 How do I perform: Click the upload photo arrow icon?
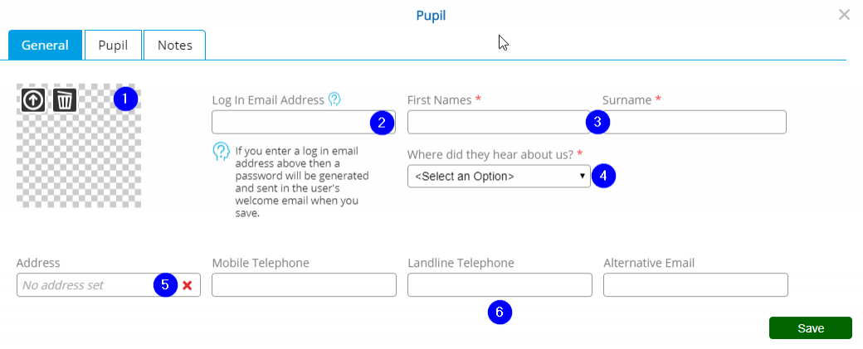[x=33, y=100]
